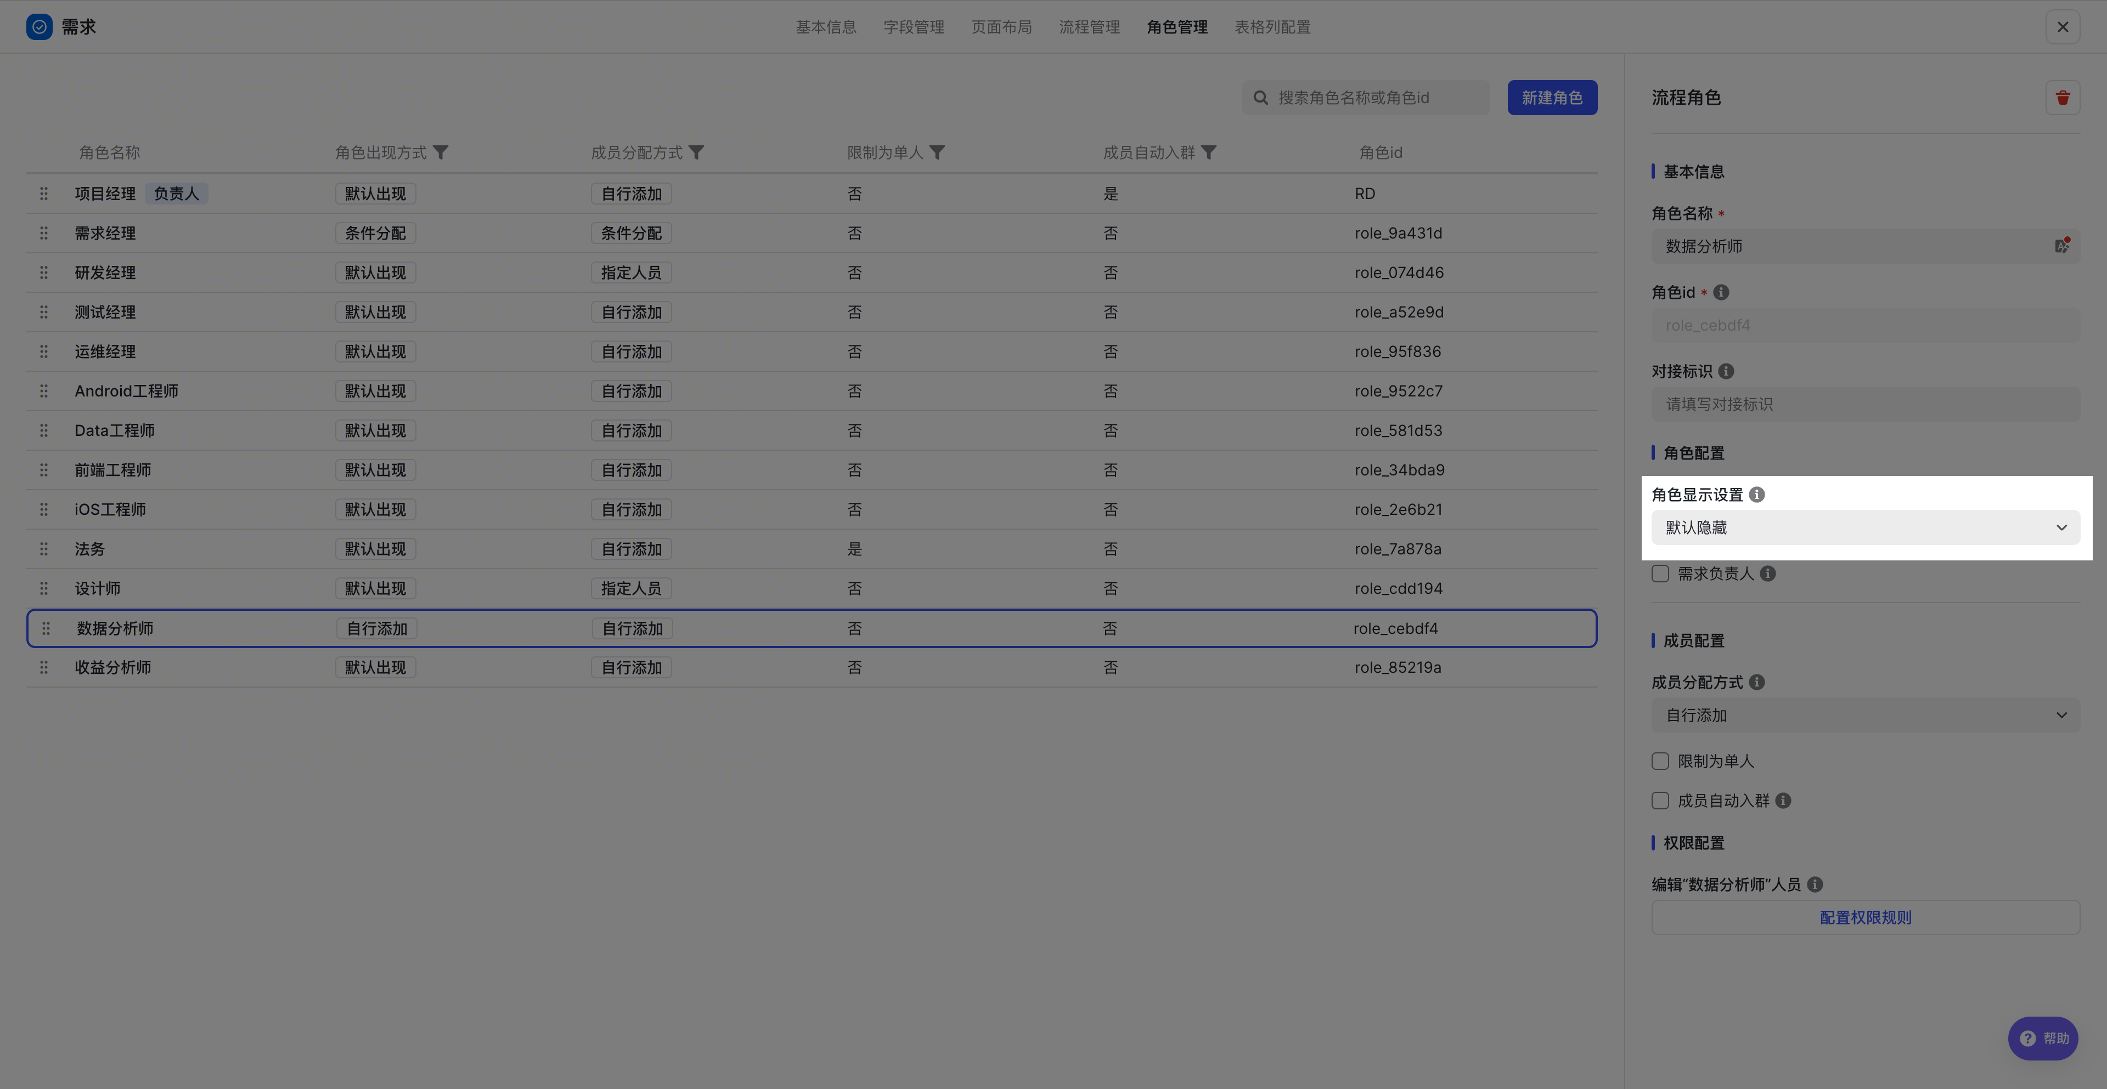This screenshot has width=2107, height=1089.
Task: Click the 角色名称 column header
Action: pos(110,153)
